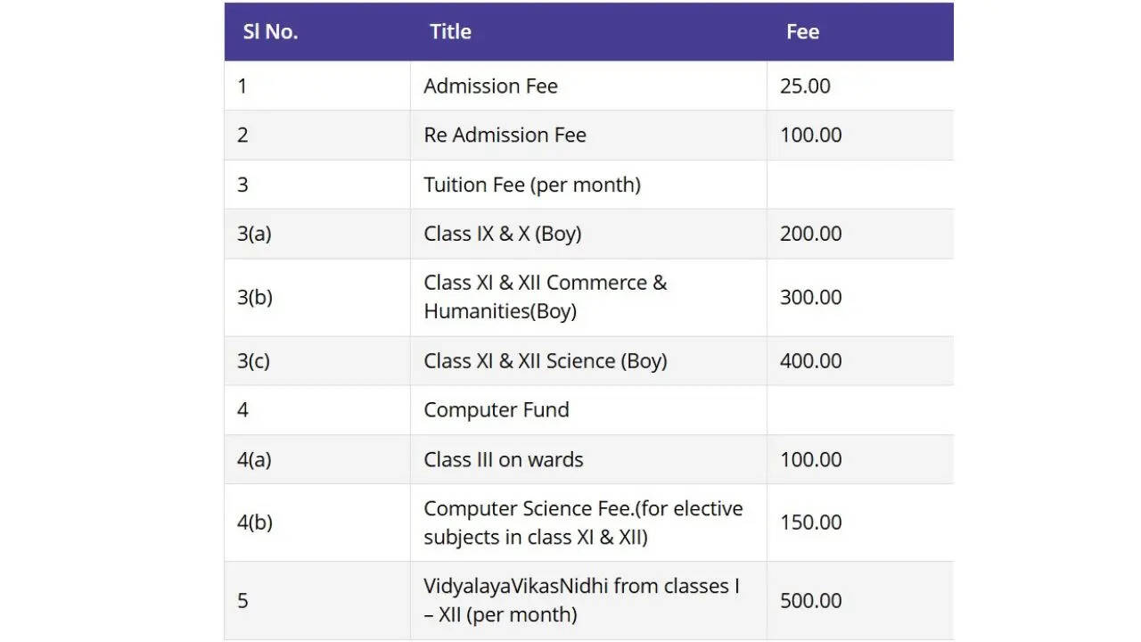Select the Admission Fee title cell

pos(490,86)
